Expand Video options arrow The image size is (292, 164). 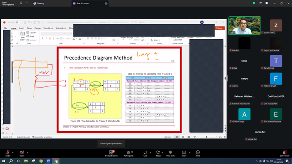point(27,152)
